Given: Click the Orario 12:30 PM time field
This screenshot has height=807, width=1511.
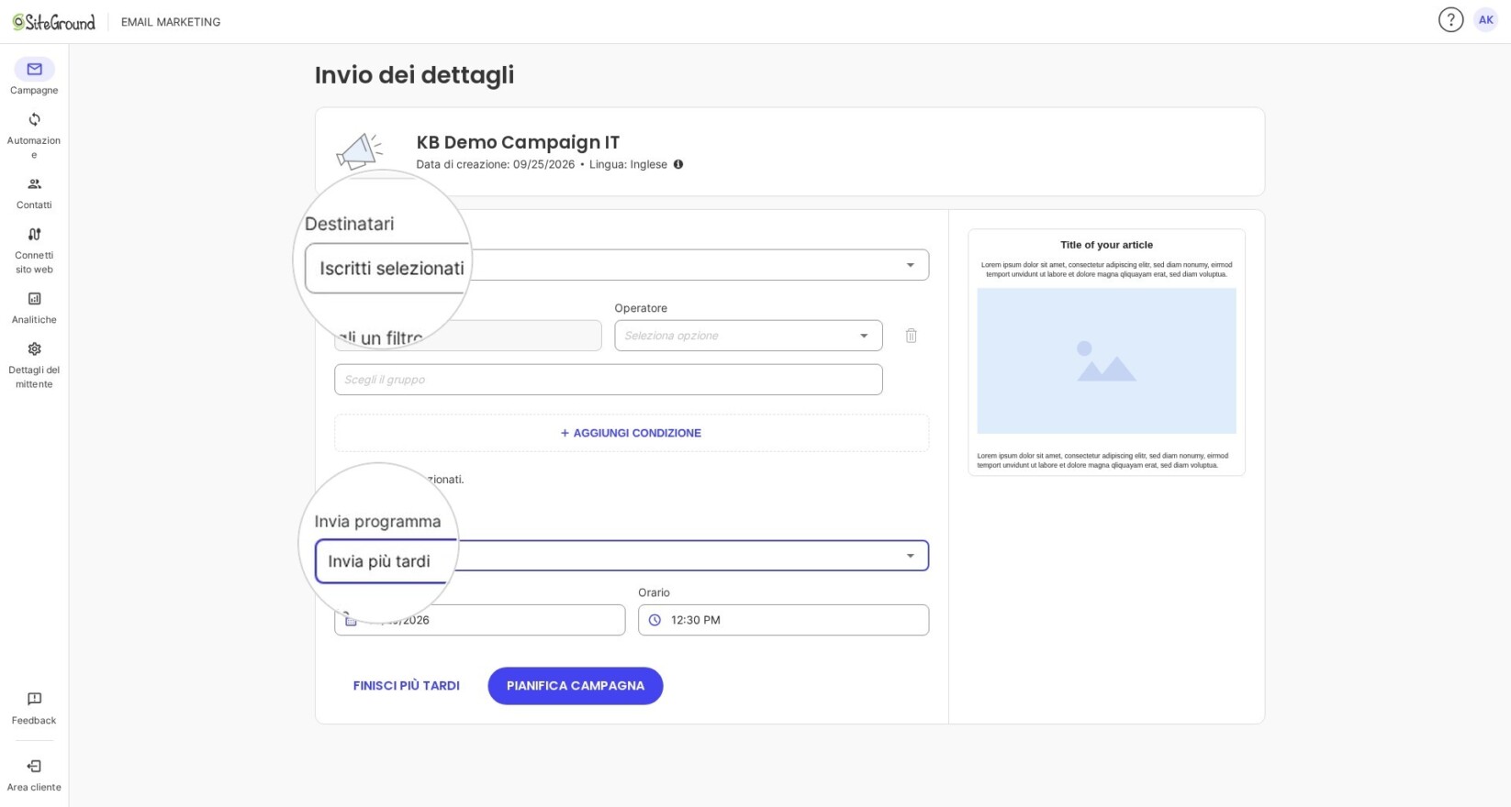Looking at the screenshot, I should [x=783, y=621].
